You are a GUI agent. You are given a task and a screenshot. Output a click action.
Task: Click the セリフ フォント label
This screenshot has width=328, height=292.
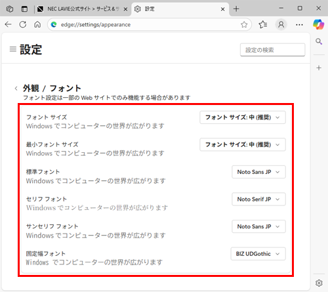[x=47, y=199]
